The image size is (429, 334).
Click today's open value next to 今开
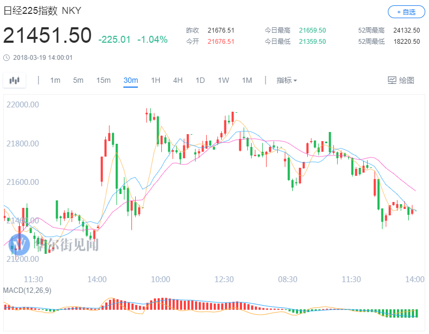(221, 41)
